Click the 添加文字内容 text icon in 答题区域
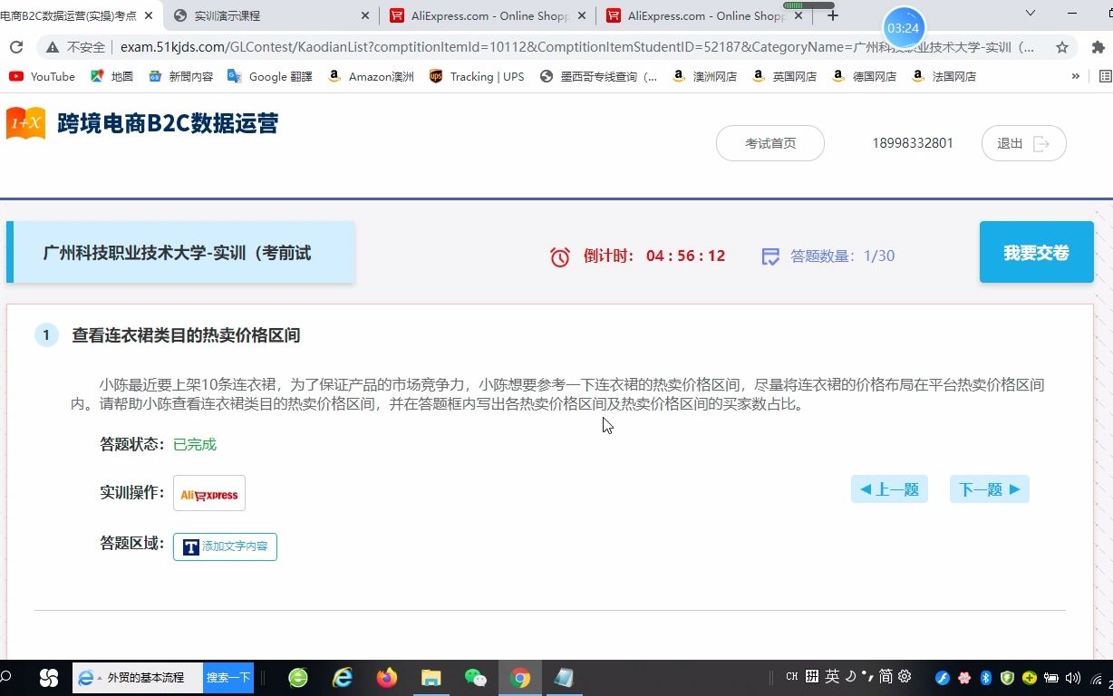 click(x=225, y=546)
